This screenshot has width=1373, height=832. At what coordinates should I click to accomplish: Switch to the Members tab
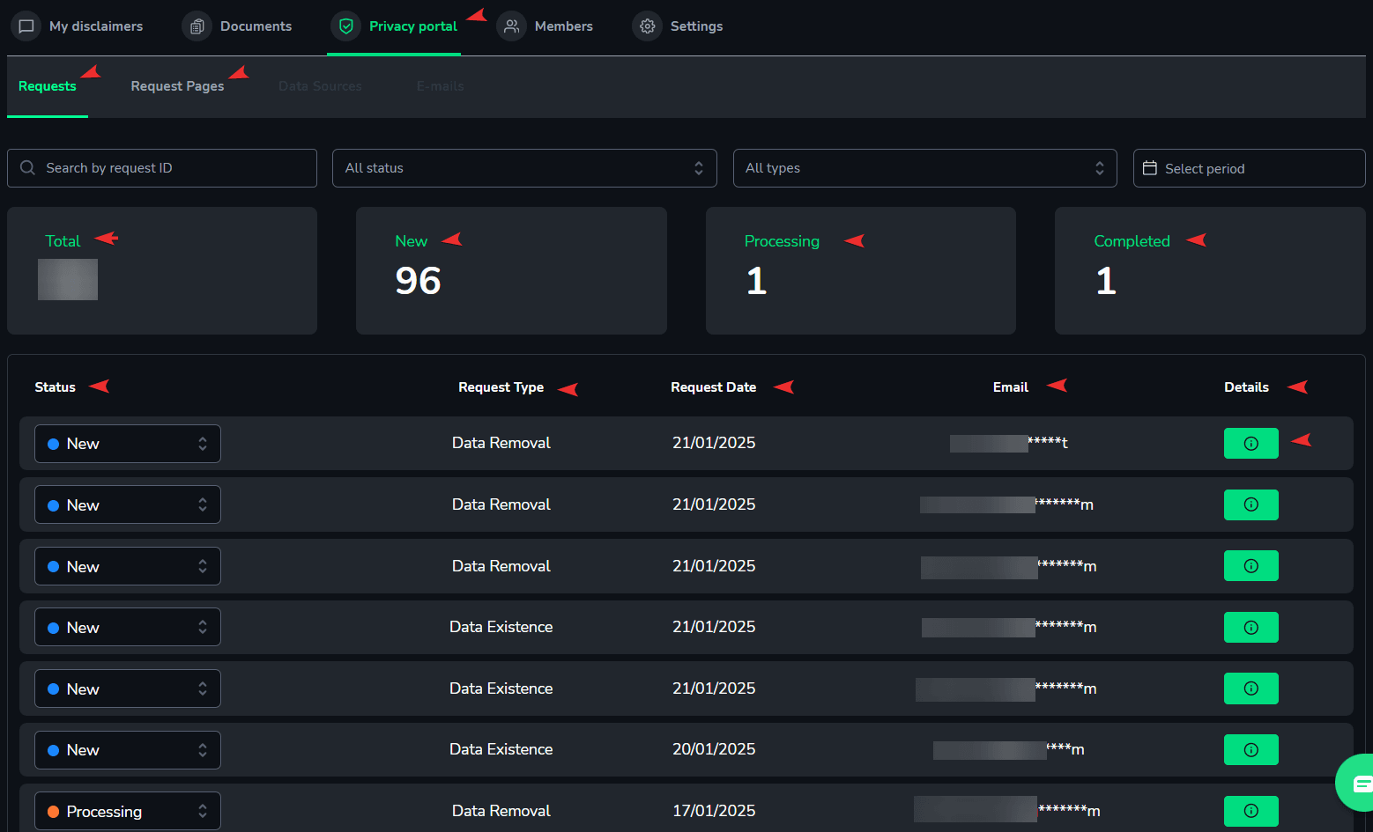pyautogui.click(x=545, y=26)
